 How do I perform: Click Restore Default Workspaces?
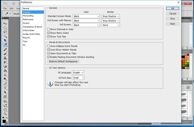point(63,61)
